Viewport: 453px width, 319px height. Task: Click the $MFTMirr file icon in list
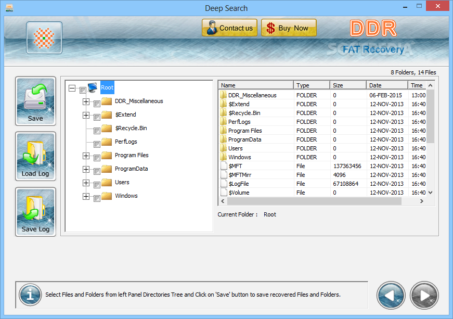click(224, 175)
